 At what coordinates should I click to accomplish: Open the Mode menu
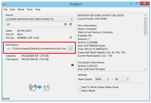pos(21,9)
